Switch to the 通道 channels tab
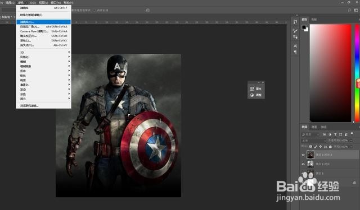Viewport: 360px width, 210px height. click(x=314, y=127)
